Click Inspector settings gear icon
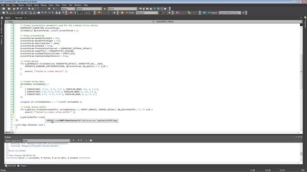This screenshot has height=172, width=307. [243, 13]
